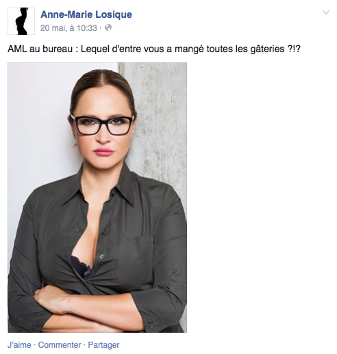Screen dimensions: 337x354
Task: Open the post options chevron menu
Action: point(326,12)
